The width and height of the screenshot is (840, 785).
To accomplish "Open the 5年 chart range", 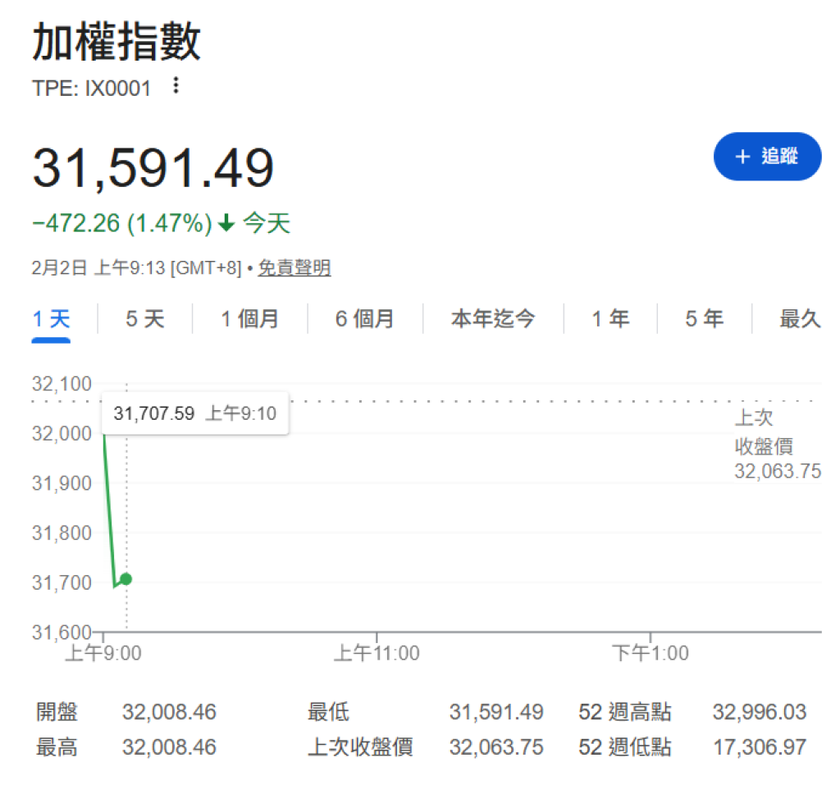I will point(703,318).
